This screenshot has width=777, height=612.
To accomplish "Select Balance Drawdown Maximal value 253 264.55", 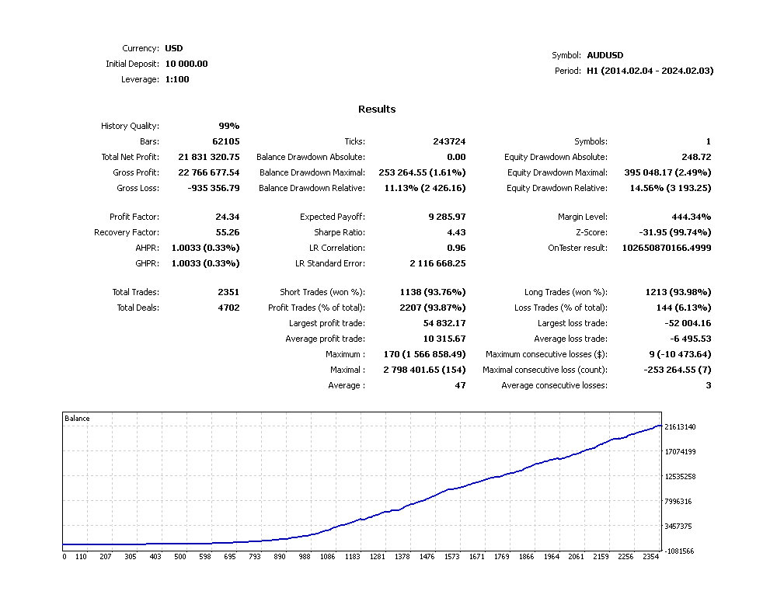I will click(422, 173).
